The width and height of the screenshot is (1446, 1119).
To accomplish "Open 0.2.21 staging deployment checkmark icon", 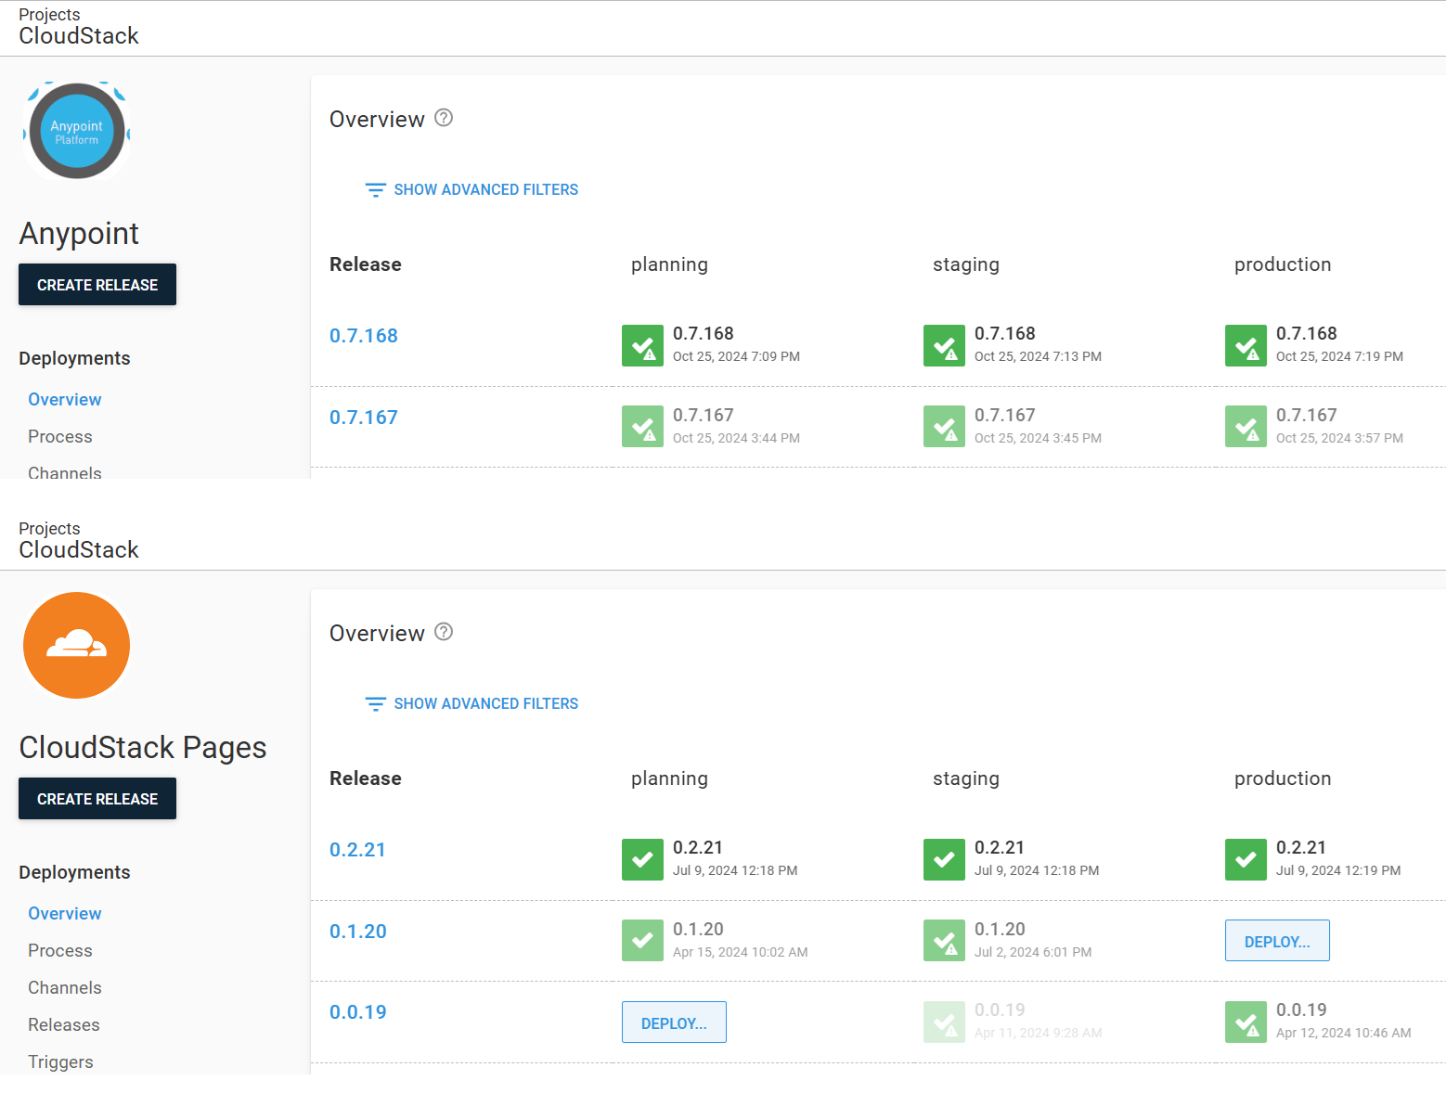I will pos(944,859).
